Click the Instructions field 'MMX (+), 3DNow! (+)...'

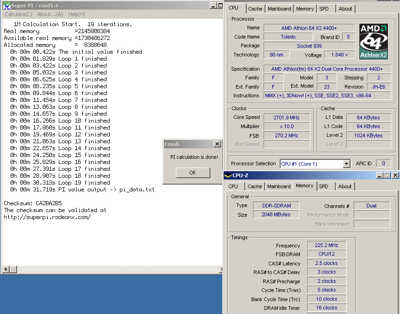point(327,95)
